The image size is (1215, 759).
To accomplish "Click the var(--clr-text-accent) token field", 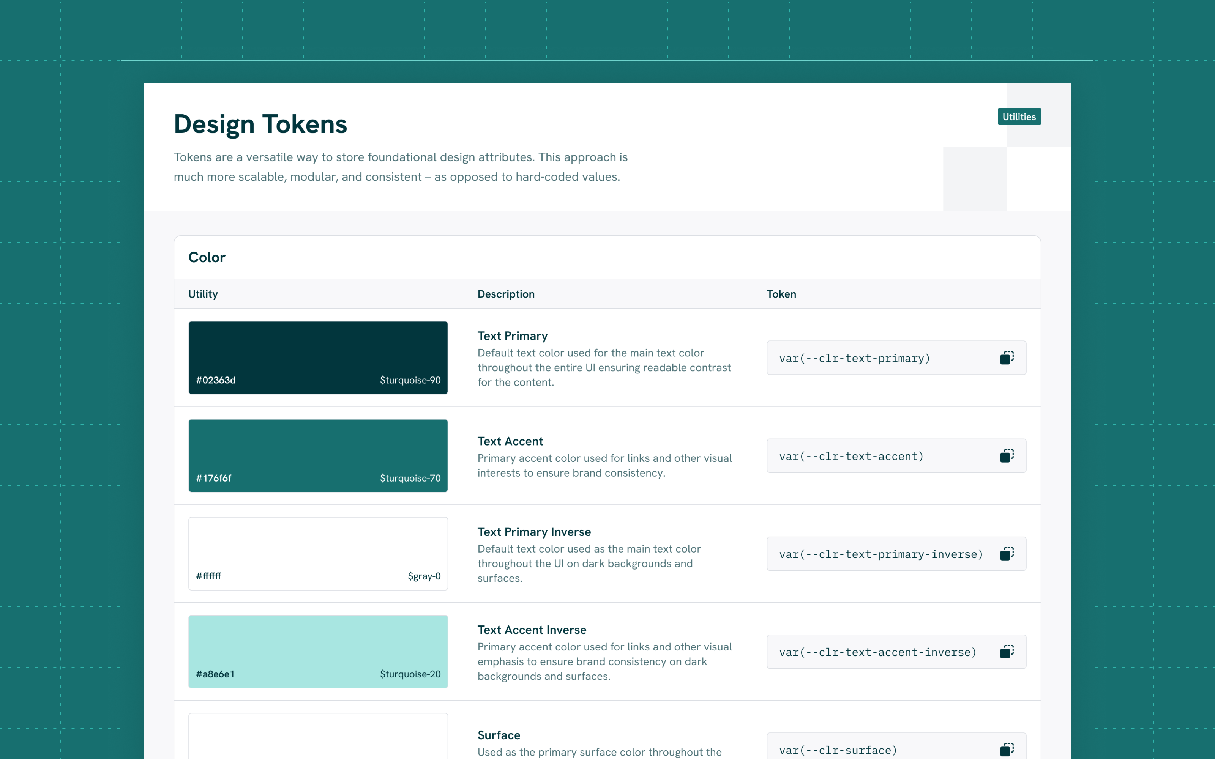I will pos(852,456).
